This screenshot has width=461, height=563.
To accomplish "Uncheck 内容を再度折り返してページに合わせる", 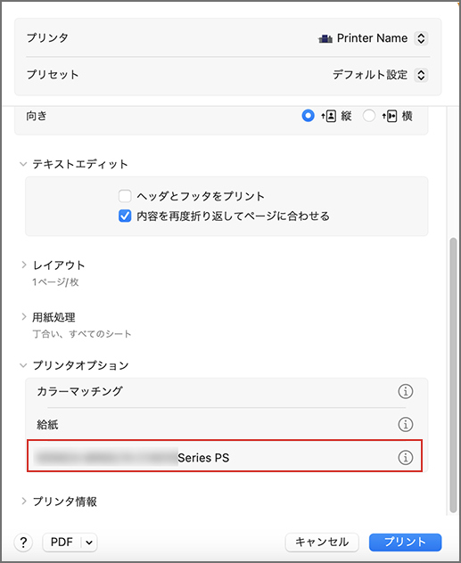I will pyautogui.click(x=125, y=216).
